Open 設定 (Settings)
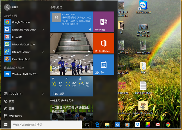The width and height of the screenshot is (182, 130). click(x=9, y=101)
